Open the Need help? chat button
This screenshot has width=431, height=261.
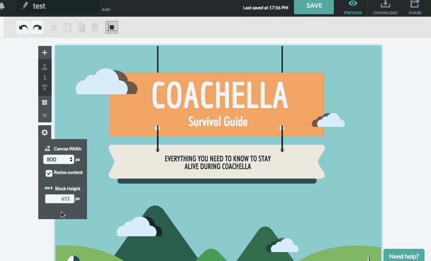click(x=404, y=255)
